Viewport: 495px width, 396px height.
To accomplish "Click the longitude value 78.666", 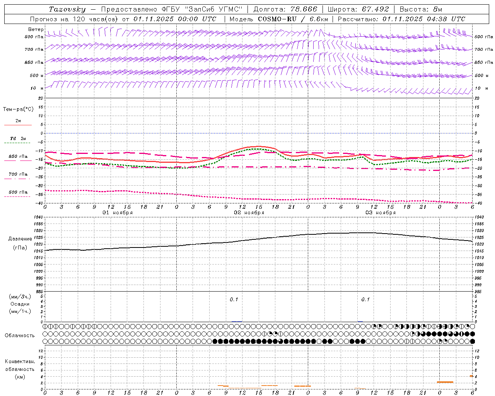I will [304, 9].
